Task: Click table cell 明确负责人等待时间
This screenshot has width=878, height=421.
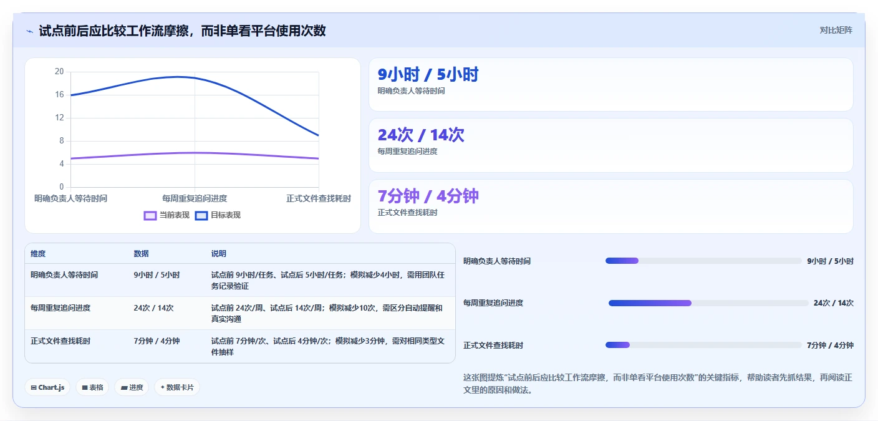Action: (64, 275)
